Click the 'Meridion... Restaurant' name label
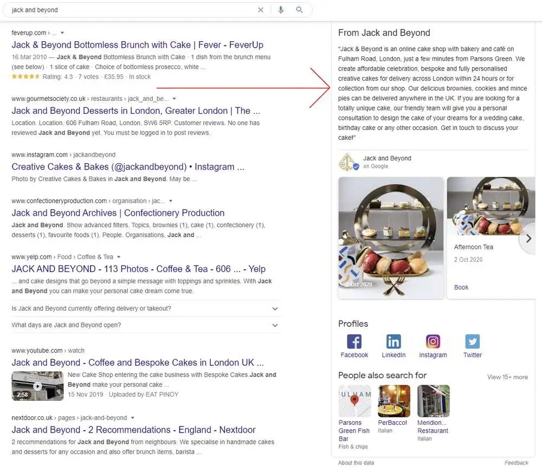The image size is (542, 471). tap(433, 427)
